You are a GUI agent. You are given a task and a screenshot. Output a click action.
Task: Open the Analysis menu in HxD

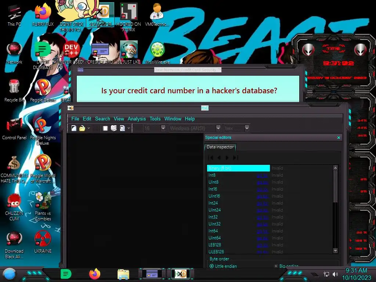(x=137, y=119)
